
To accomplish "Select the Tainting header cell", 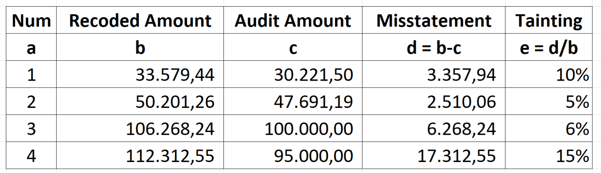I will [x=549, y=21].
